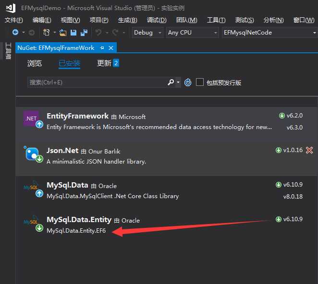Viewport: 318px width, 284px height.
Task: Select the MySql.Data package title
Action: (x=67, y=185)
